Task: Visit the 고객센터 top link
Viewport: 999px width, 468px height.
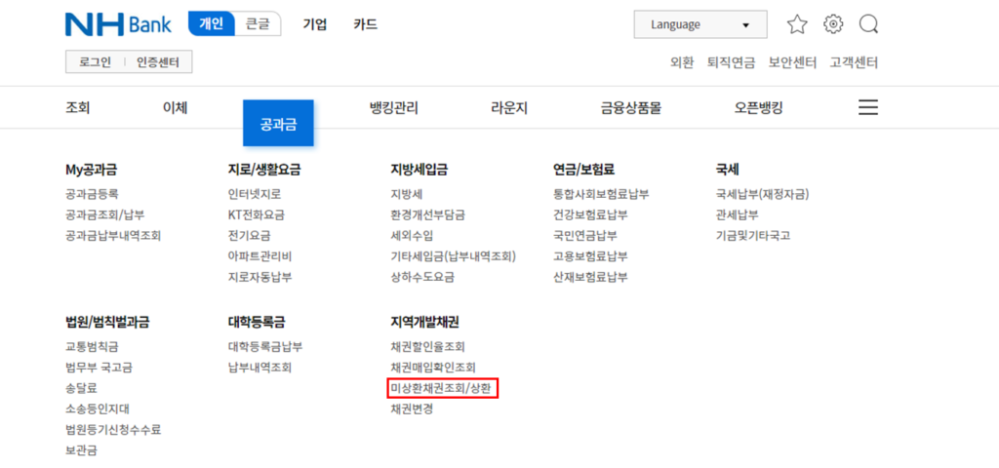Action: (854, 62)
